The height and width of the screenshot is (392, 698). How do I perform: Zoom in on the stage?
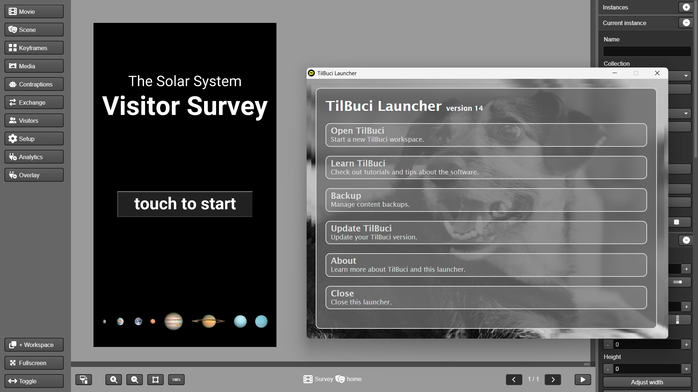114,380
